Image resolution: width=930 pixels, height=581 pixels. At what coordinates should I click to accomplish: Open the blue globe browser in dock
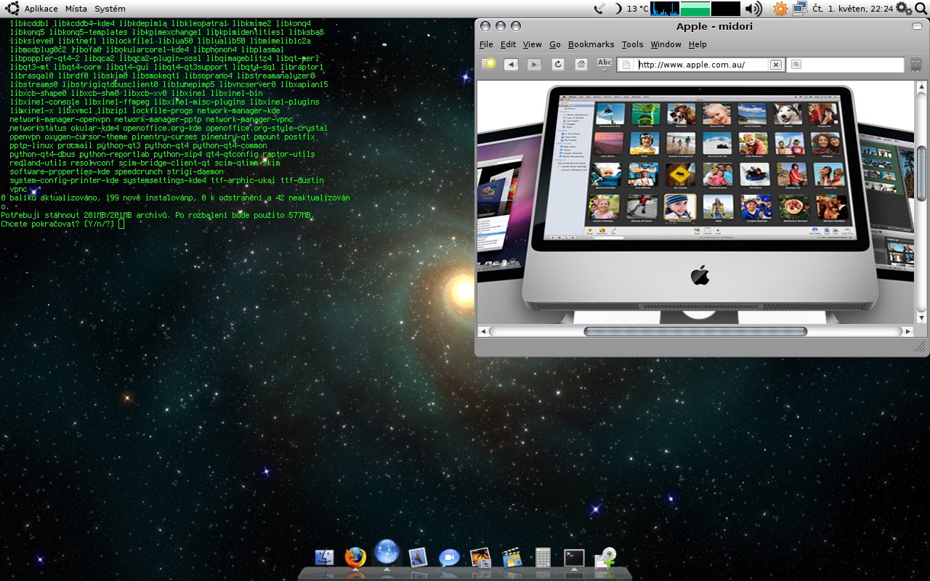[x=387, y=552]
